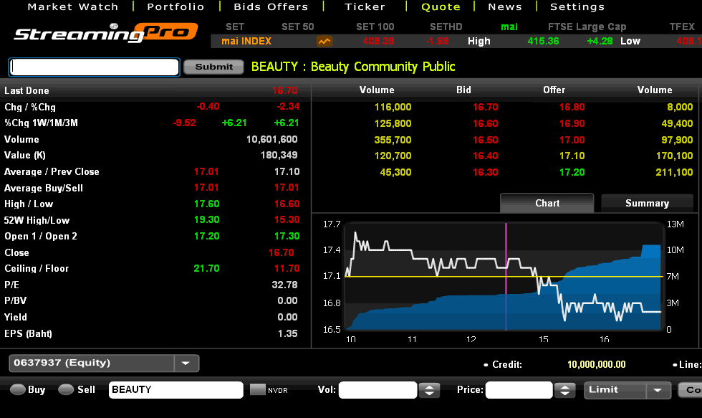Click the mai INDEX chart icon
Viewport: 702px width, 418px height.
pos(324,41)
